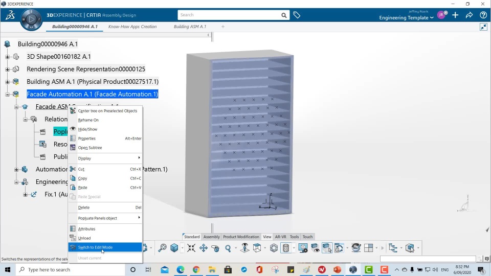Select Building00000946 A.1 root tree node
The image size is (491, 276).
point(48,44)
